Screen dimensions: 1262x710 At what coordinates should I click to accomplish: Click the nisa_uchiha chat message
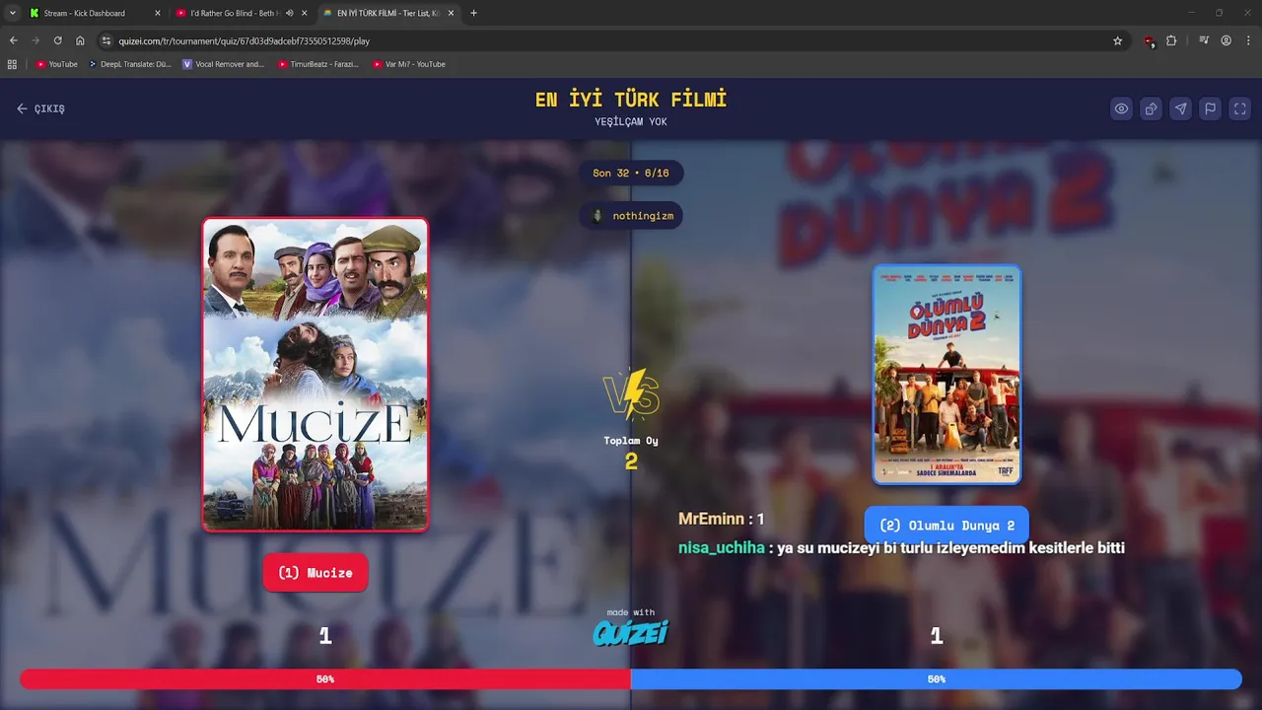(901, 547)
